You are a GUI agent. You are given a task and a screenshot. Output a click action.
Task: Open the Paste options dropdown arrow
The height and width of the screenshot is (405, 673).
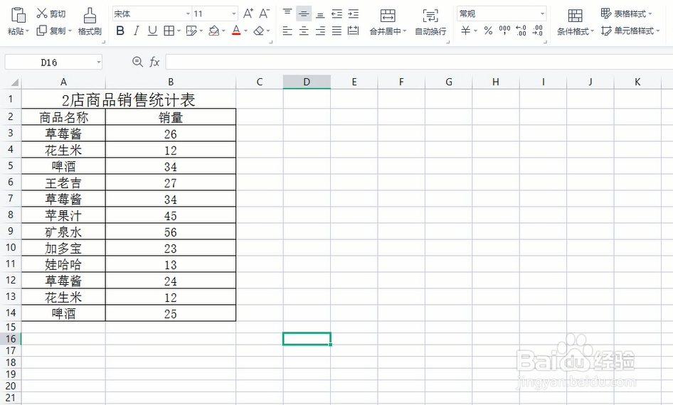(27, 31)
